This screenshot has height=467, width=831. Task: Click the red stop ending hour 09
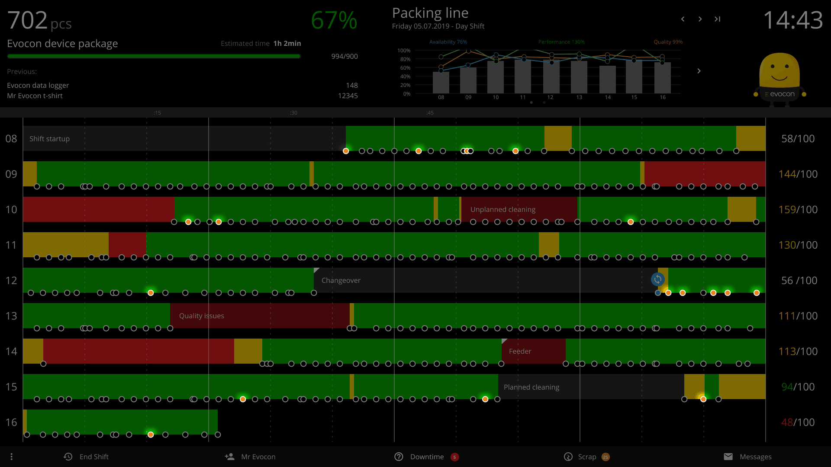pos(705,174)
